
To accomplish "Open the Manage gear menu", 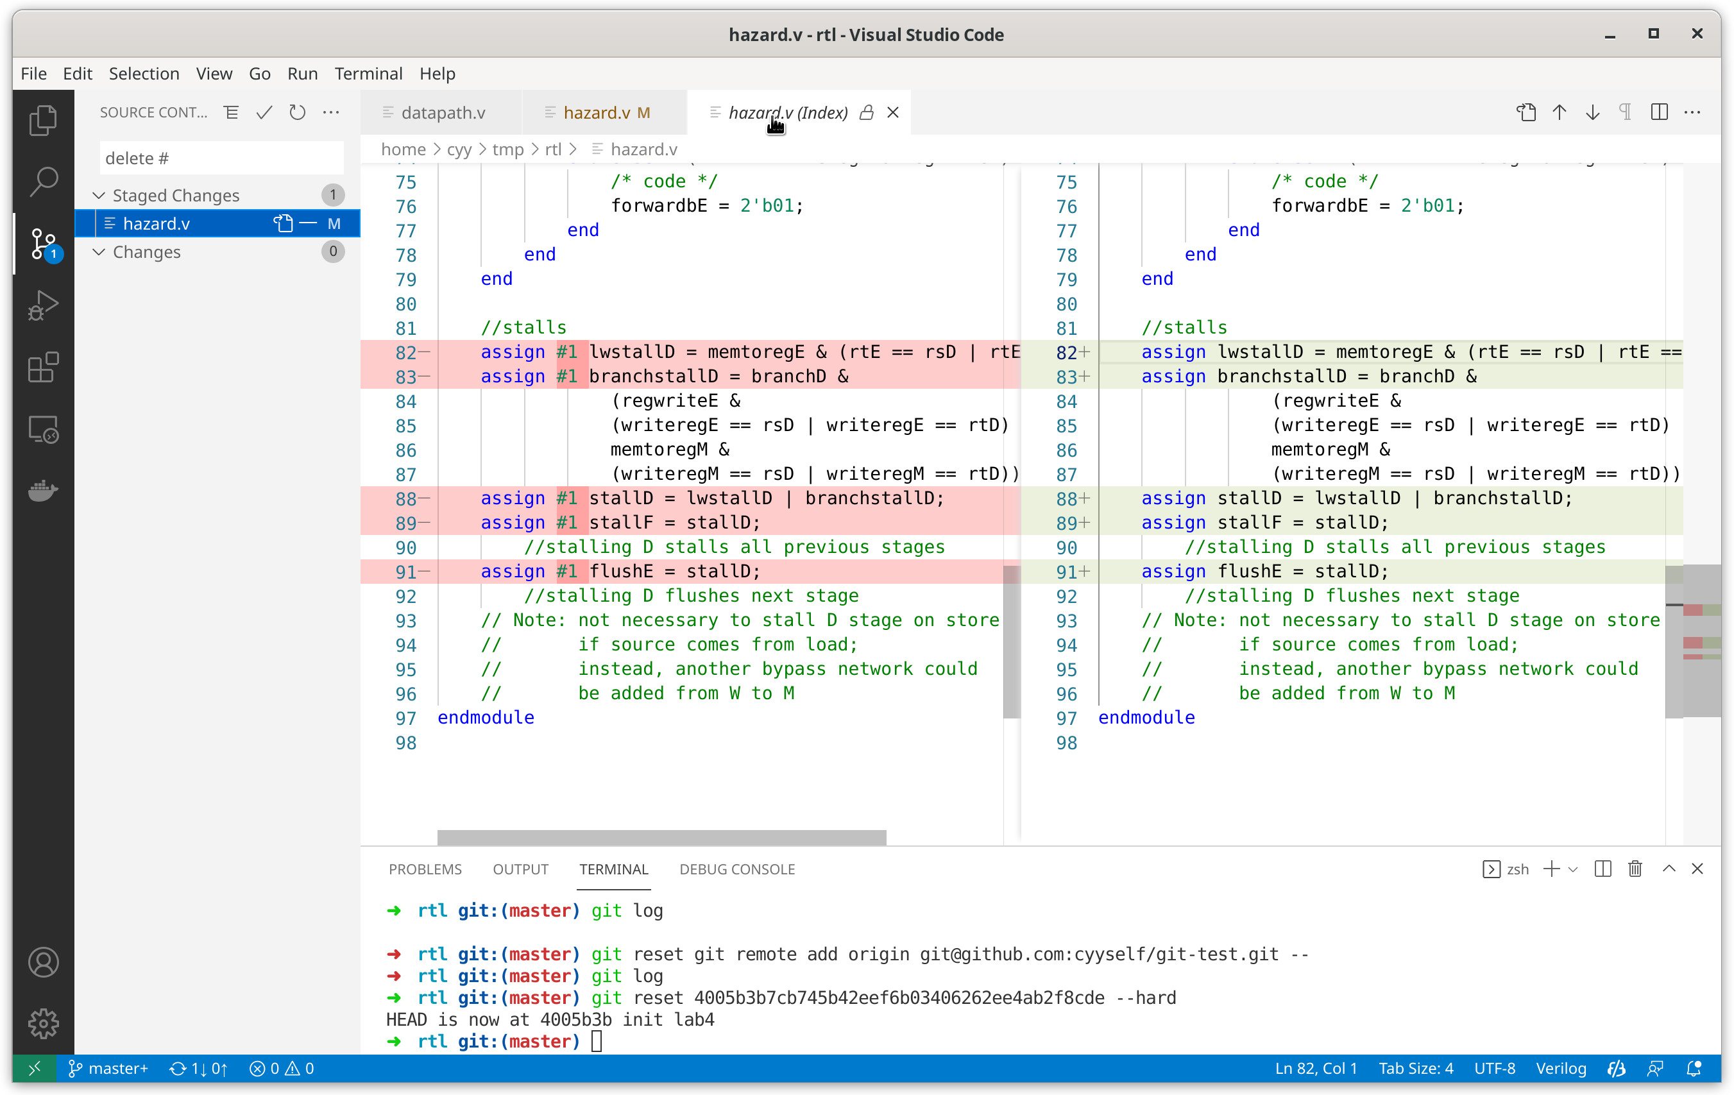I will [43, 1023].
